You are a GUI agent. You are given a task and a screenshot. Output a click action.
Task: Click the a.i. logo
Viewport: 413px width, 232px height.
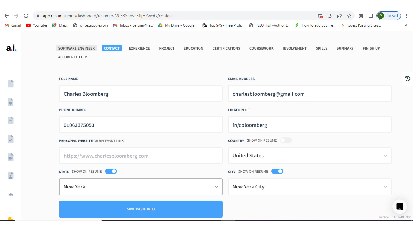coord(11,48)
